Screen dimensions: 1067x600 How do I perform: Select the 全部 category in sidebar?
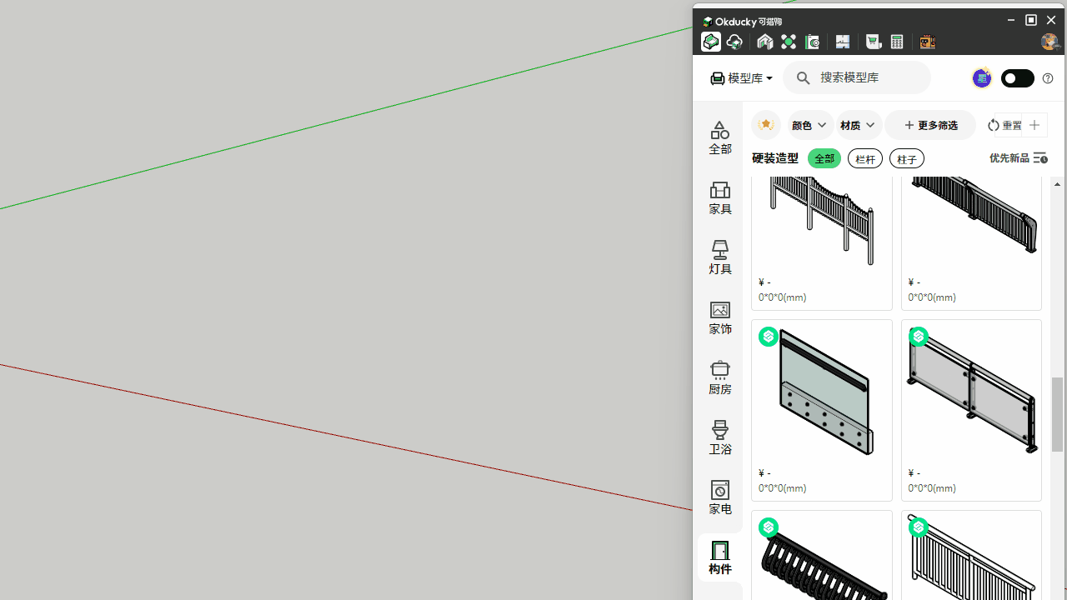click(720, 138)
